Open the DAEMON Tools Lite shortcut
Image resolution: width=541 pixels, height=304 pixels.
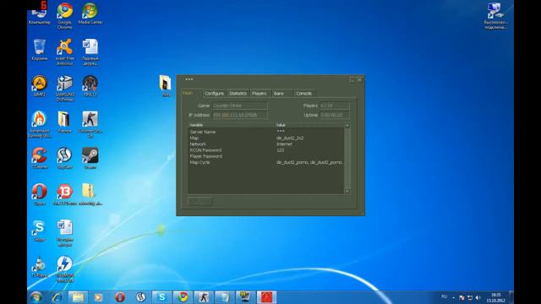(65, 269)
